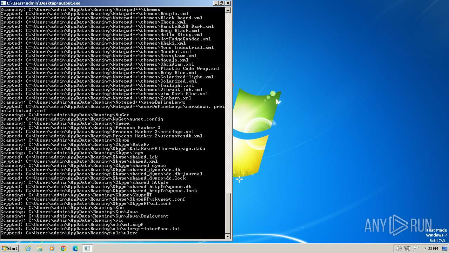
Task: Click the line ending in Hello Kitty.xml
Action: pyautogui.click(x=101, y=35)
